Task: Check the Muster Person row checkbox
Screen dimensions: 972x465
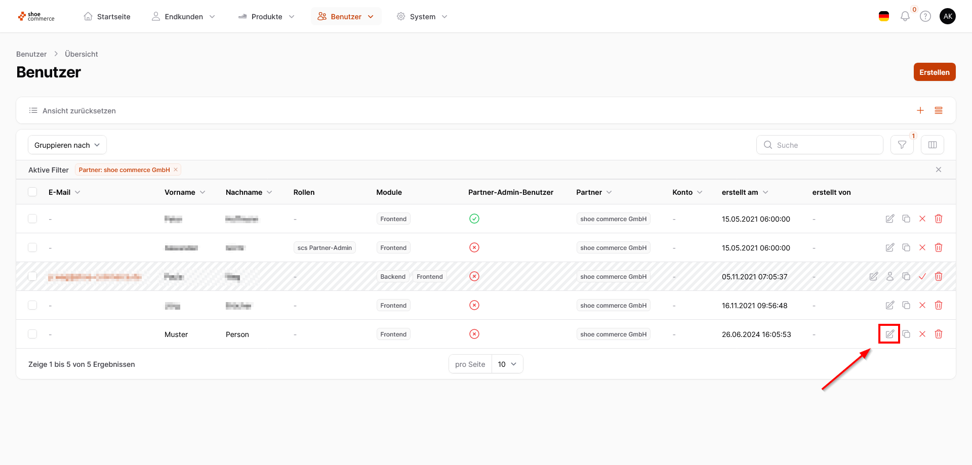Action: click(x=32, y=334)
